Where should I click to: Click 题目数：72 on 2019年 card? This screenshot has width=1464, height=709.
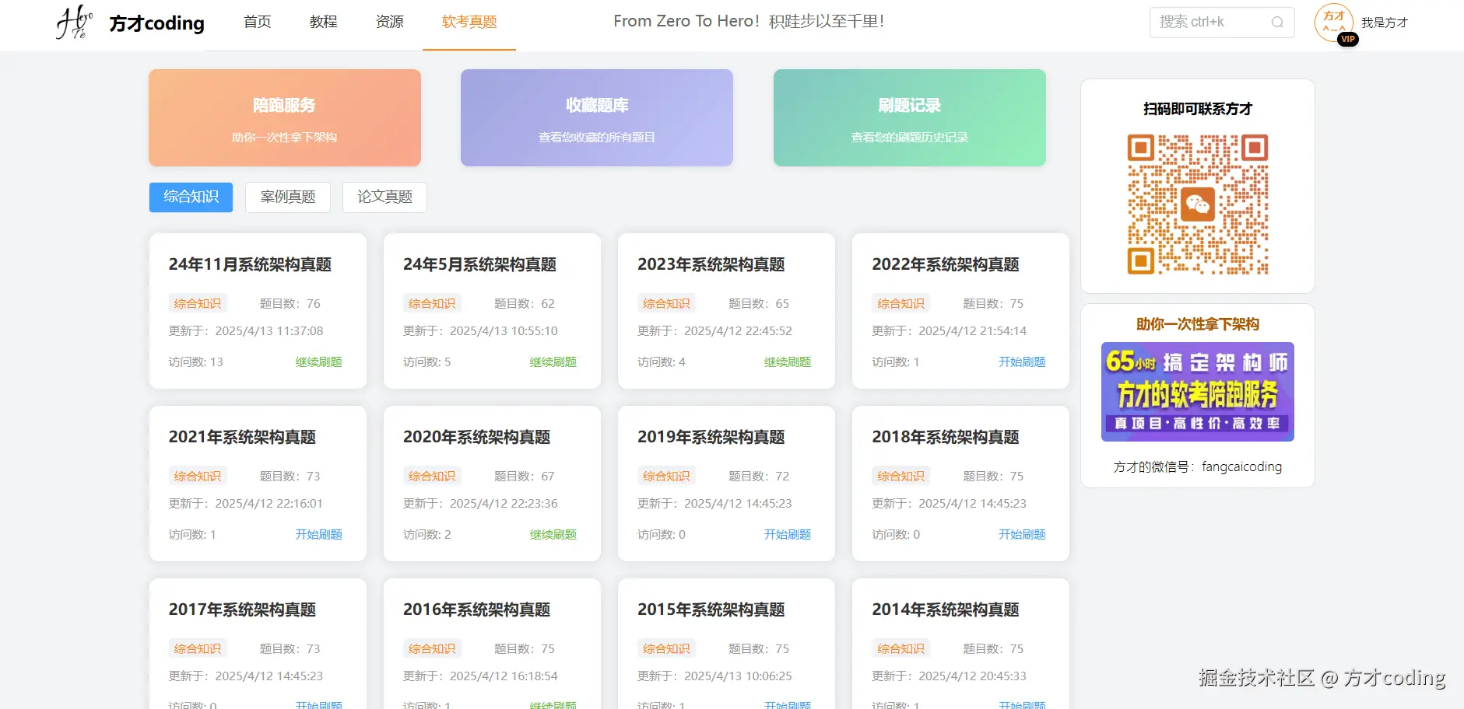(759, 477)
